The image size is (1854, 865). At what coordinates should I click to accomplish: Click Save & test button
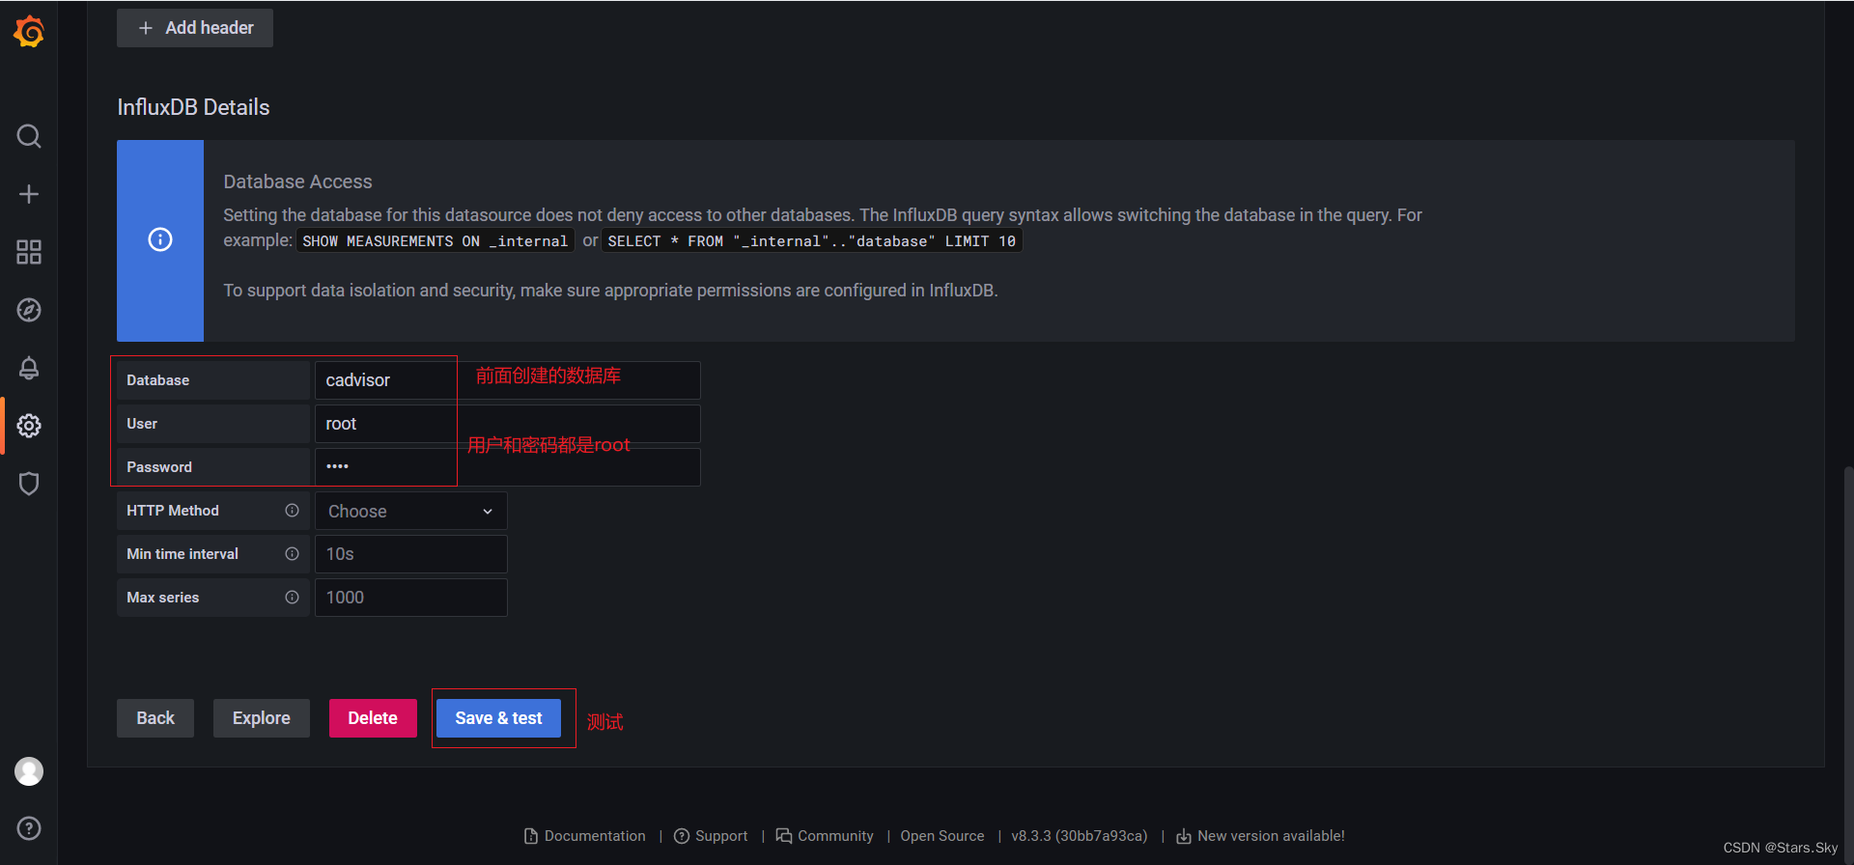[x=498, y=718]
